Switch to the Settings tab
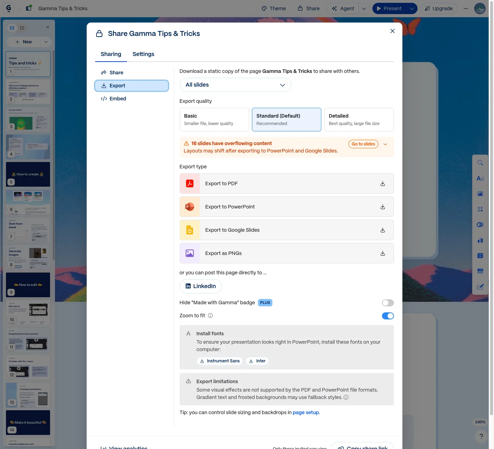Screen dimensions: 494x449 tap(143, 54)
